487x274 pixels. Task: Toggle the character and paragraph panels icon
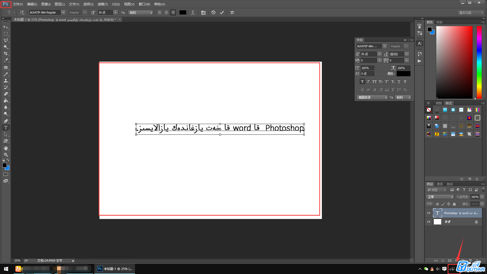coord(203,12)
